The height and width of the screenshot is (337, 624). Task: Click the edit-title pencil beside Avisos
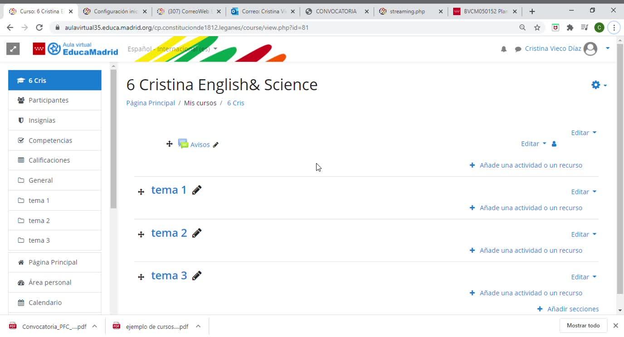pos(216,145)
